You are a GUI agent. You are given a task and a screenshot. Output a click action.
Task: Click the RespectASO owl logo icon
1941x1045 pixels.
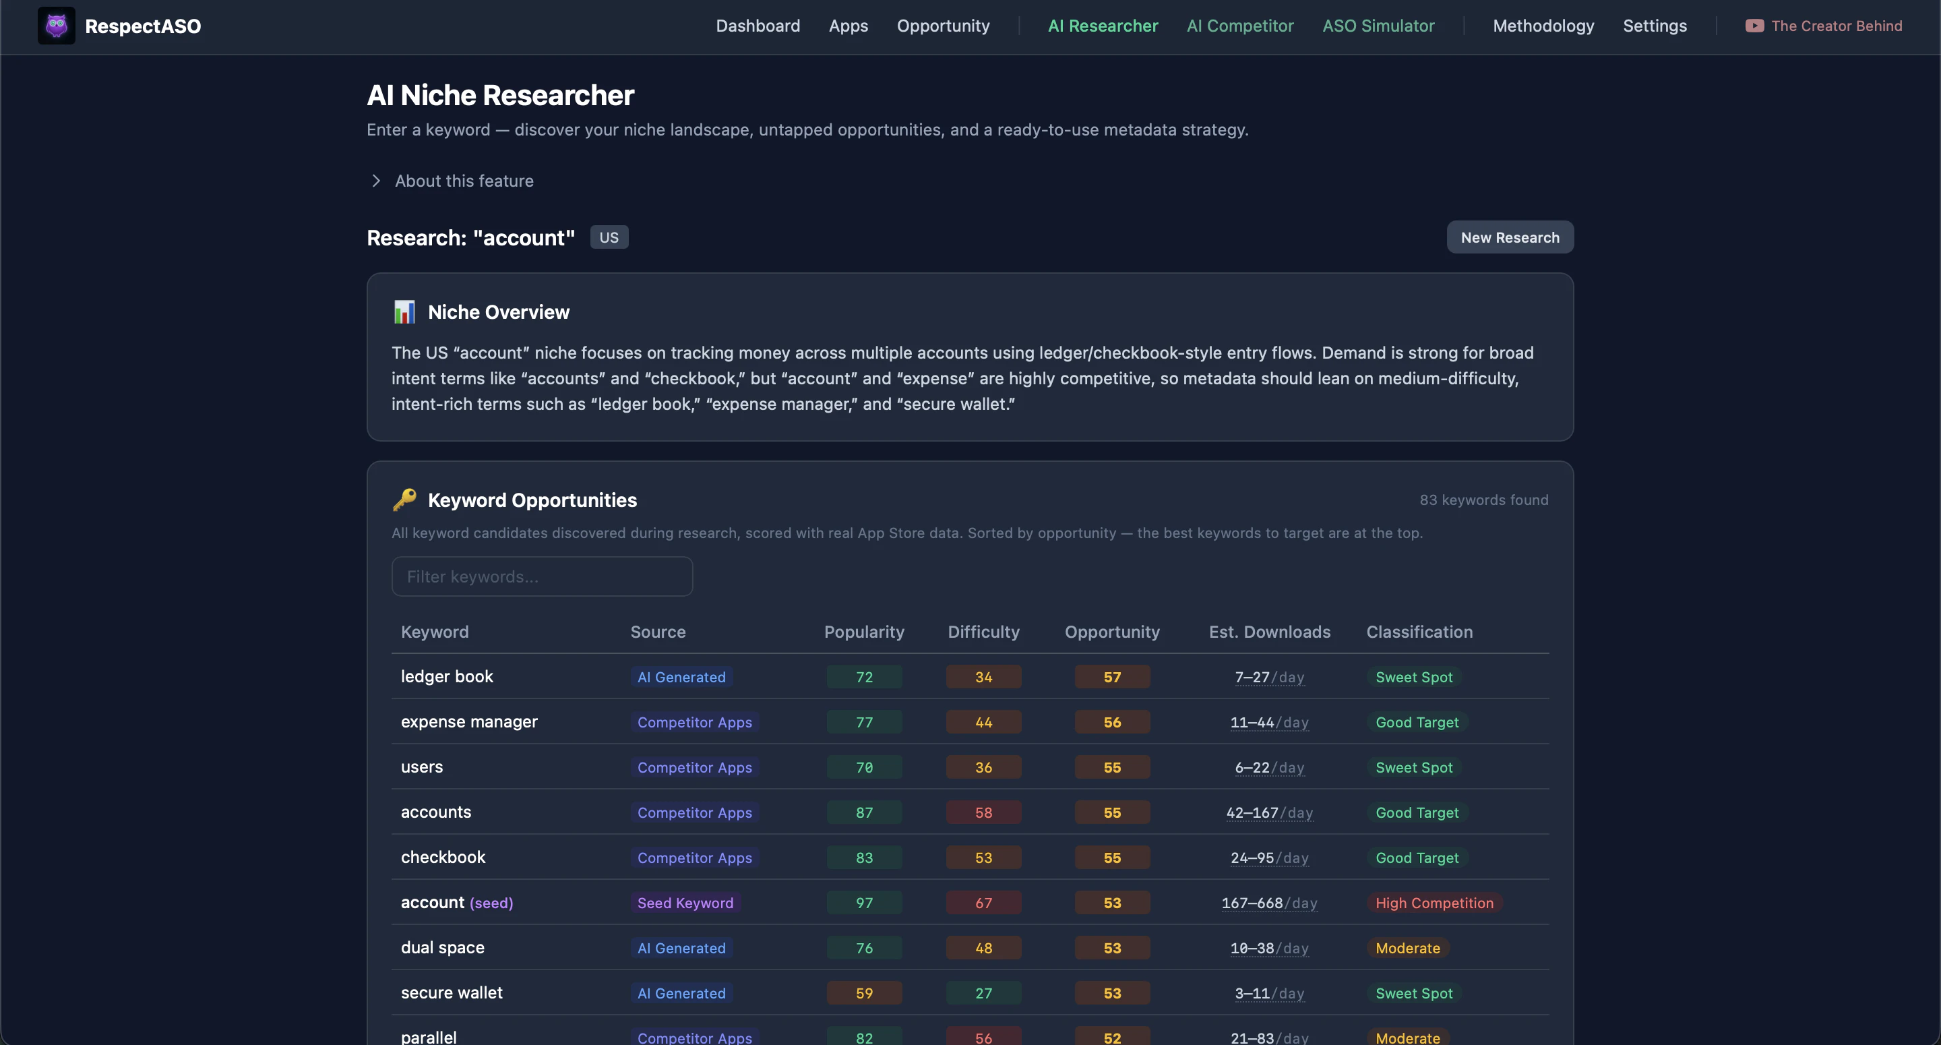pyautogui.click(x=57, y=26)
